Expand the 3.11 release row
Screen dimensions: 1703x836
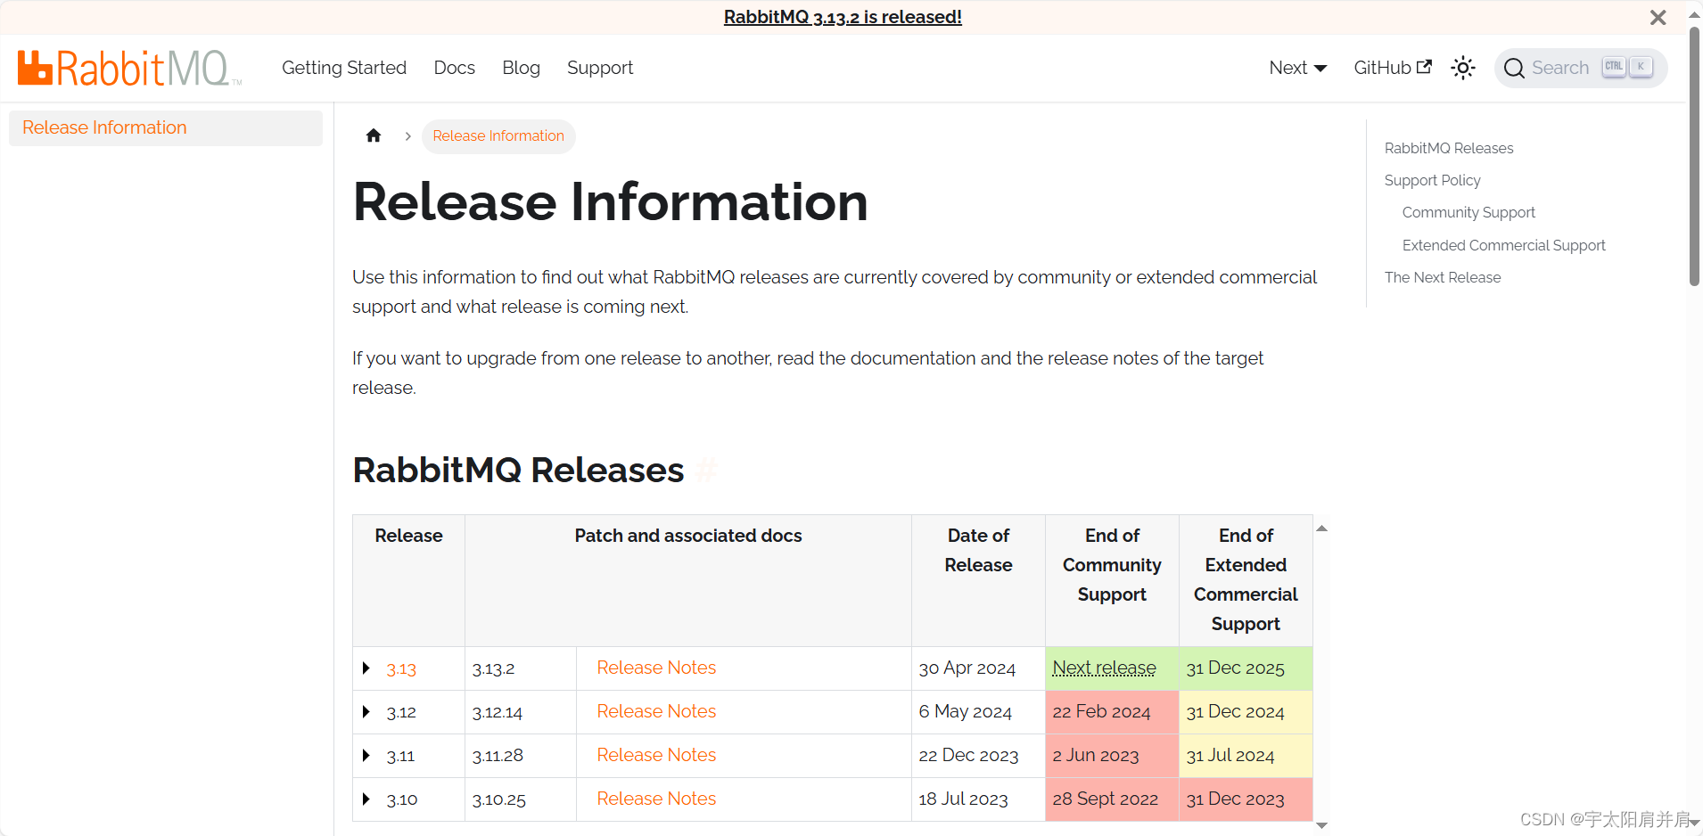(x=366, y=755)
